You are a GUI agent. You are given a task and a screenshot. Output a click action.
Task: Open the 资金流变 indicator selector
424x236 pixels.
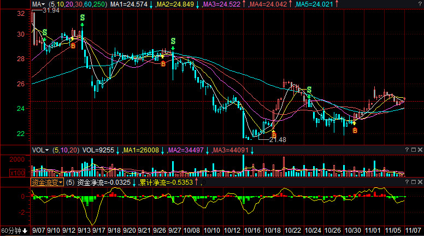(46, 182)
